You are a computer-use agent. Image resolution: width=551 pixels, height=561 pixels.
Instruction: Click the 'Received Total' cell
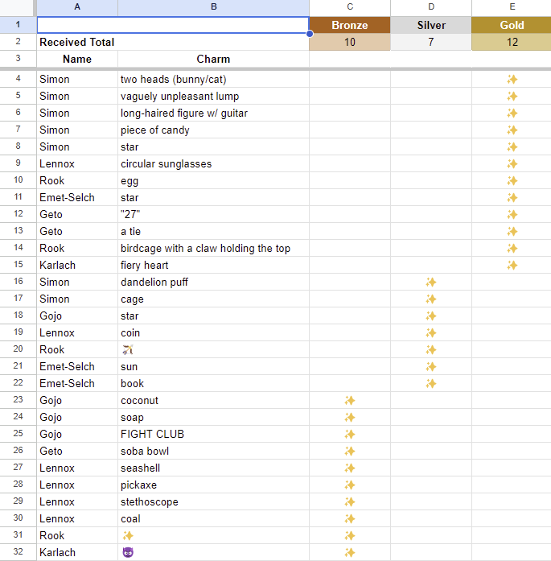(x=173, y=42)
